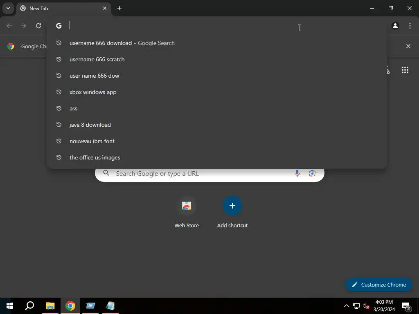Open Windows taskbar search
The height and width of the screenshot is (314, 419).
[x=29, y=306]
